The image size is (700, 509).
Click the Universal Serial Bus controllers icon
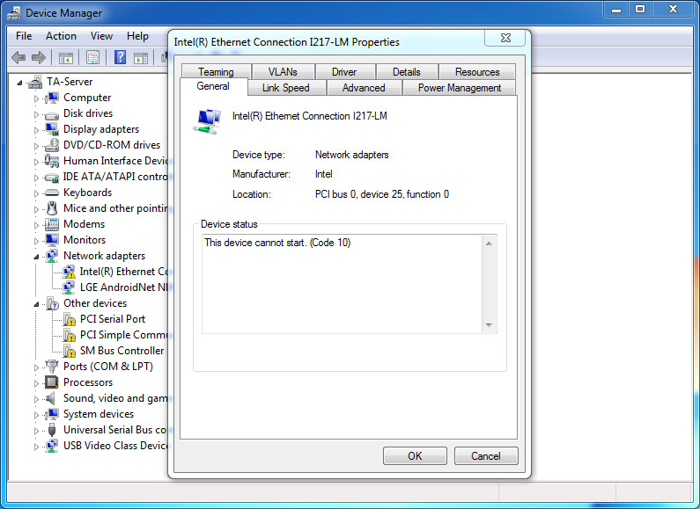click(x=52, y=430)
